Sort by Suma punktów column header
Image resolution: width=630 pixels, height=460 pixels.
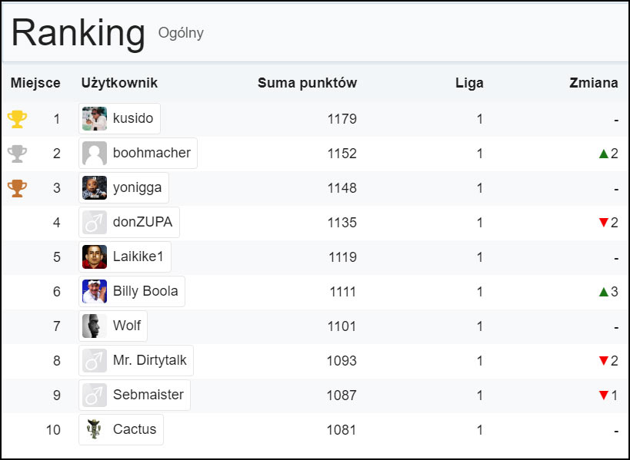pos(308,83)
